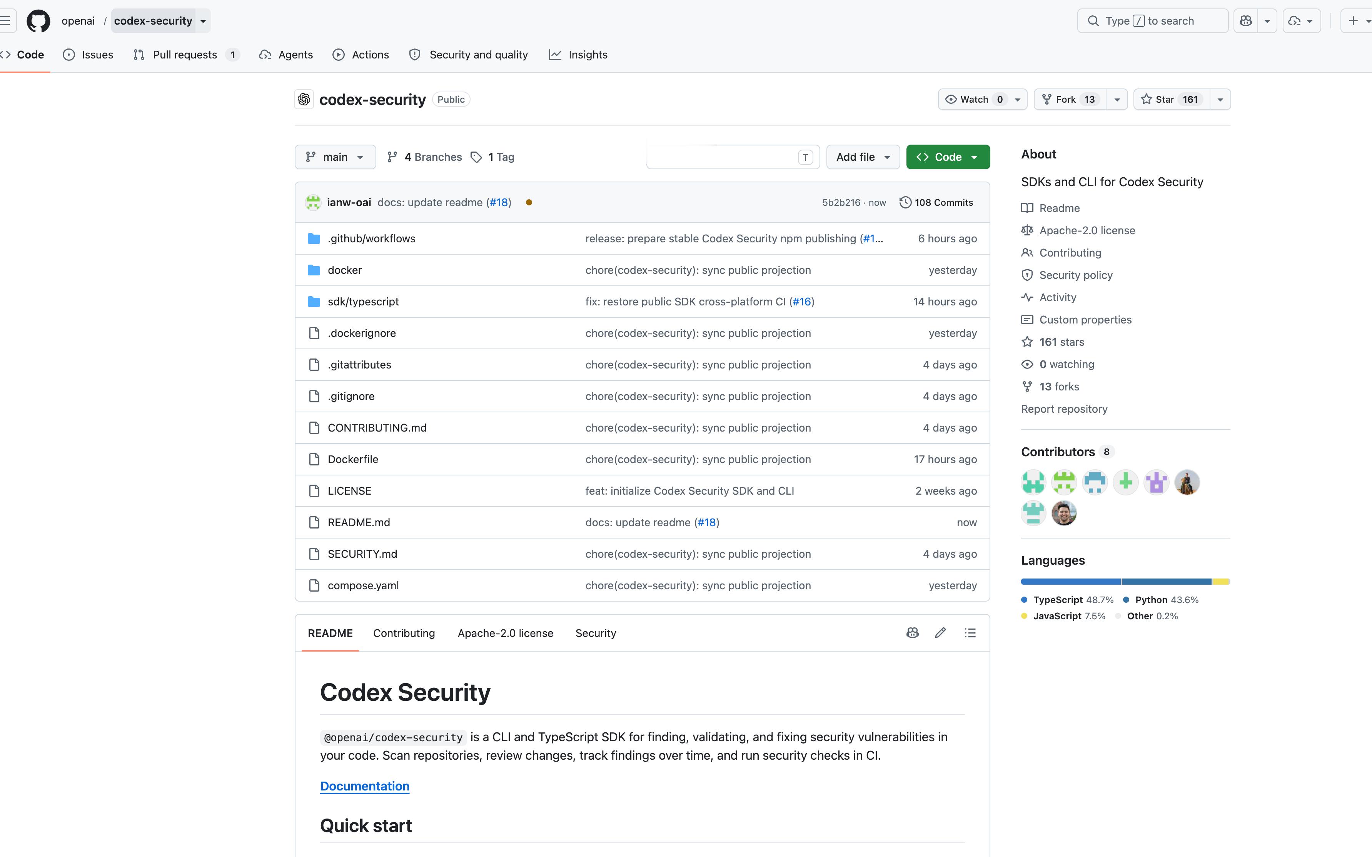Open the Insights tab
The width and height of the screenshot is (1372, 857).
tap(578, 54)
